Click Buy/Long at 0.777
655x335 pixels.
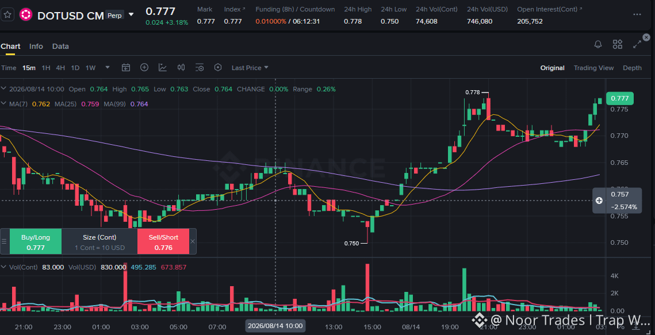tap(36, 242)
